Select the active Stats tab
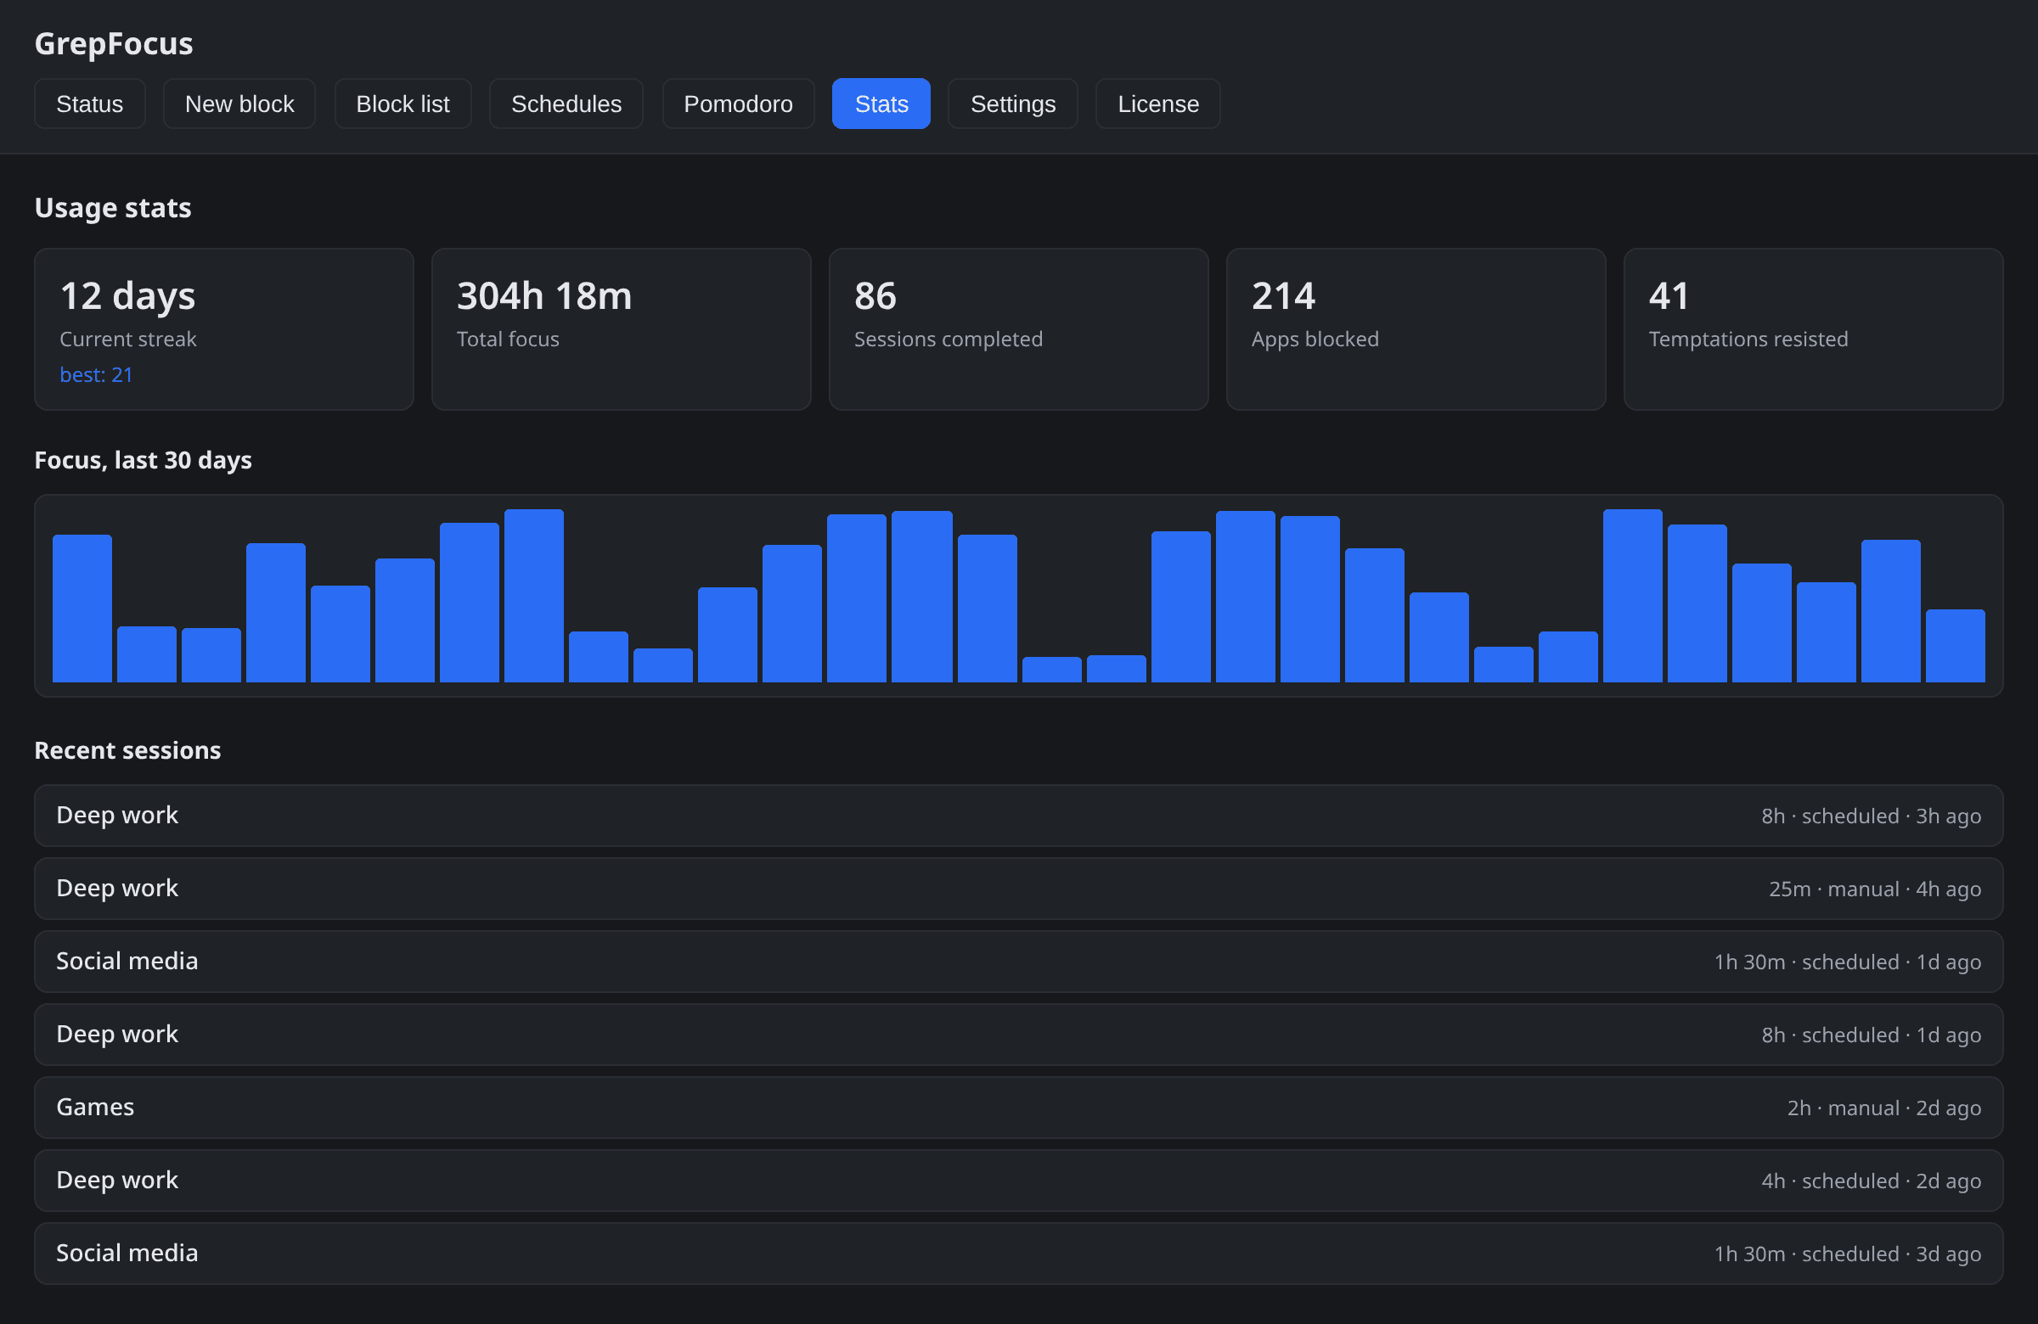 pyautogui.click(x=881, y=104)
